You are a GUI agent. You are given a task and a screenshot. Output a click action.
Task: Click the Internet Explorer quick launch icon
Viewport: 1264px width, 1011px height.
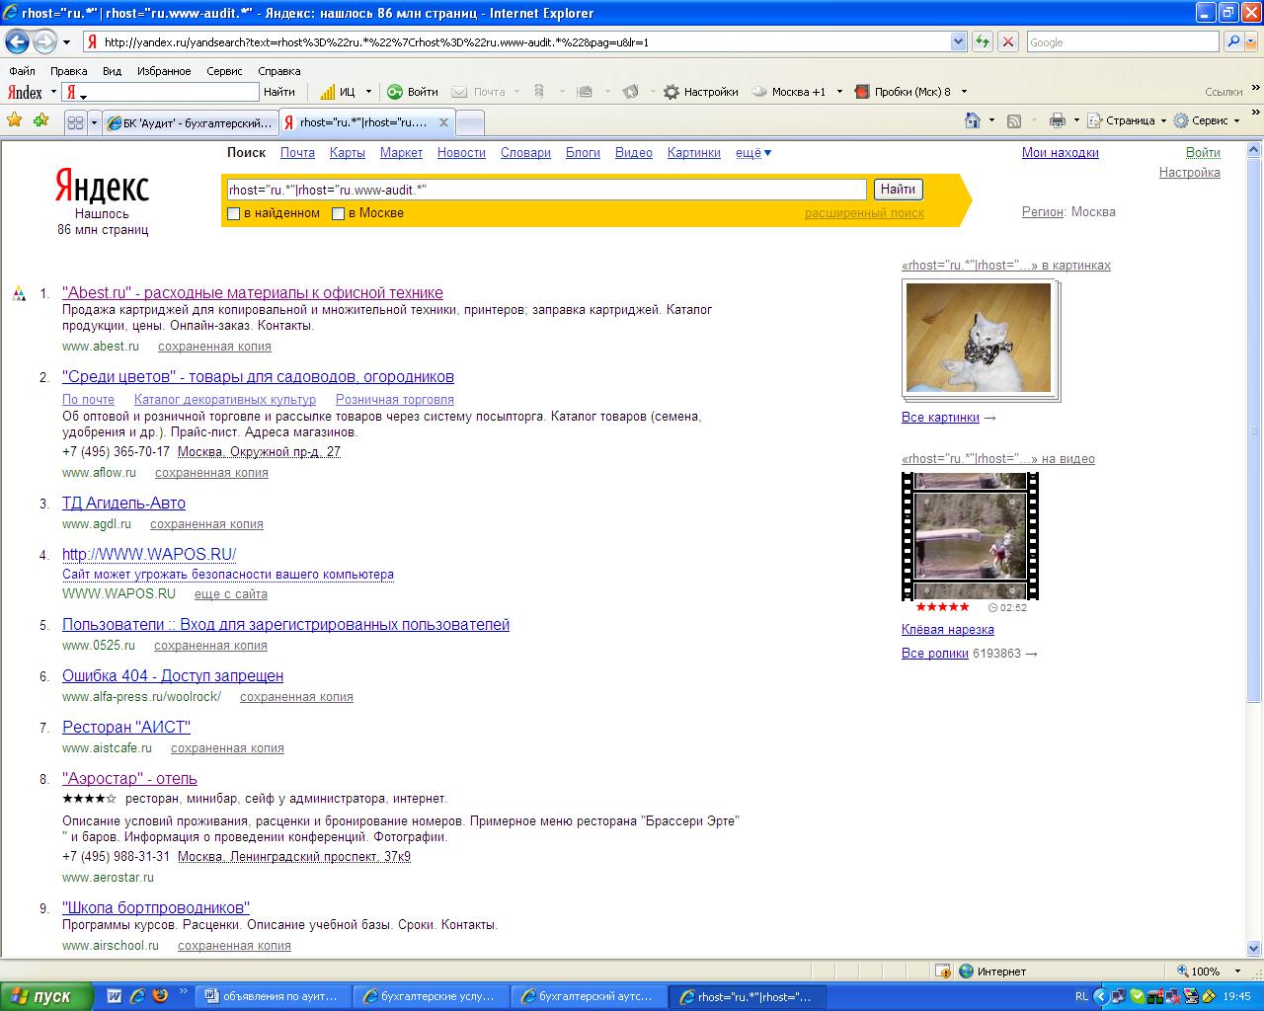137,996
